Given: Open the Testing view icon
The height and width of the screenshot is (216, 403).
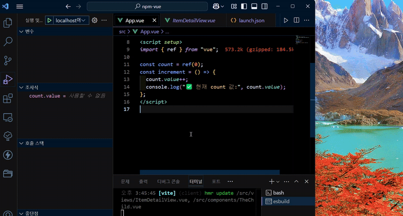Looking at the screenshot, I should (x=8, y=136).
